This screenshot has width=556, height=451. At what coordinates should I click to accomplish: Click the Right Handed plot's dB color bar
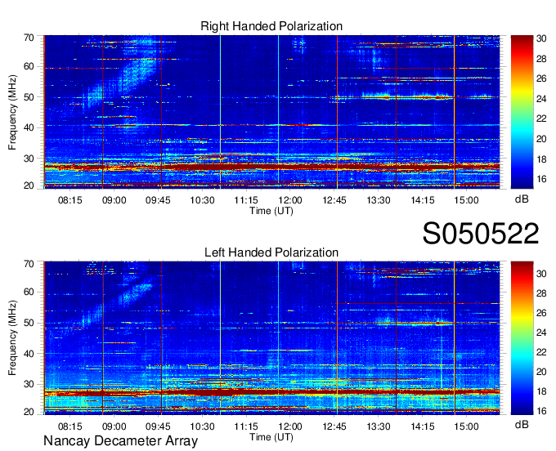(x=522, y=112)
